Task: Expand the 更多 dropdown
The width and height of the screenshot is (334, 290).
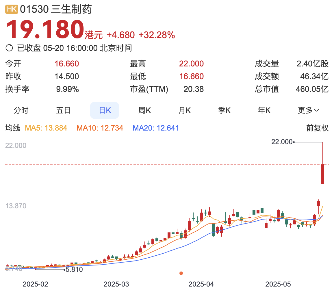Action: (x=308, y=110)
